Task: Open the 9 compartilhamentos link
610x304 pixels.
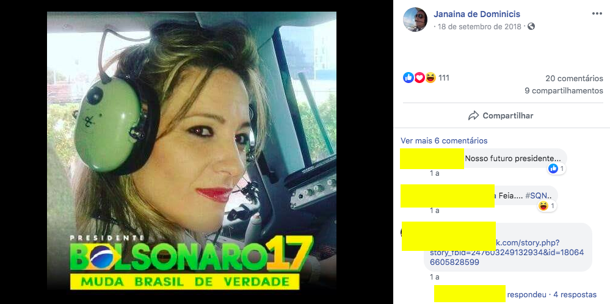Action: point(564,90)
